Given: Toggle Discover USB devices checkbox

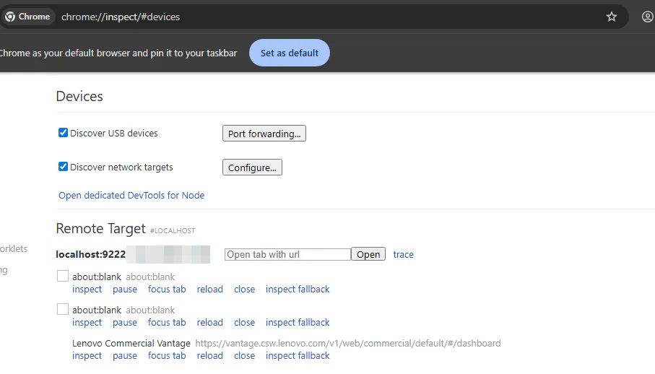Looking at the screenshot, I should (64, 134).
